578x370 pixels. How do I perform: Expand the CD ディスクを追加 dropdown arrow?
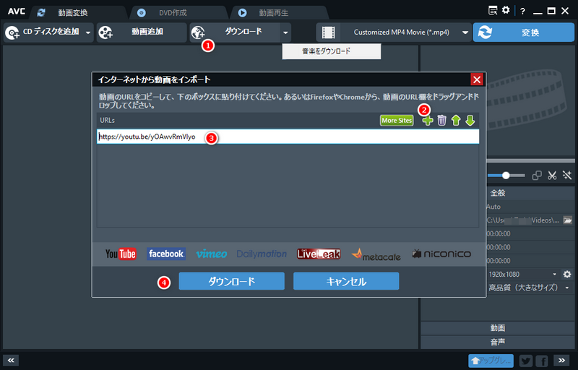pos(88,33)
